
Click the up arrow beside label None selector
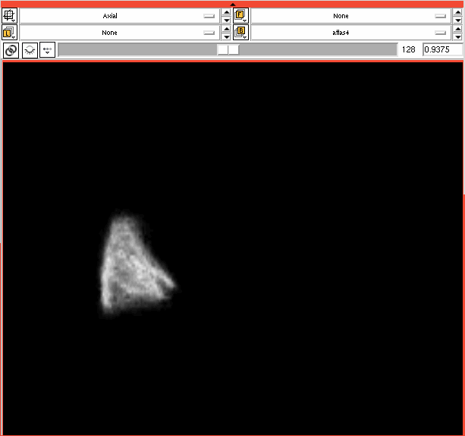226,29
